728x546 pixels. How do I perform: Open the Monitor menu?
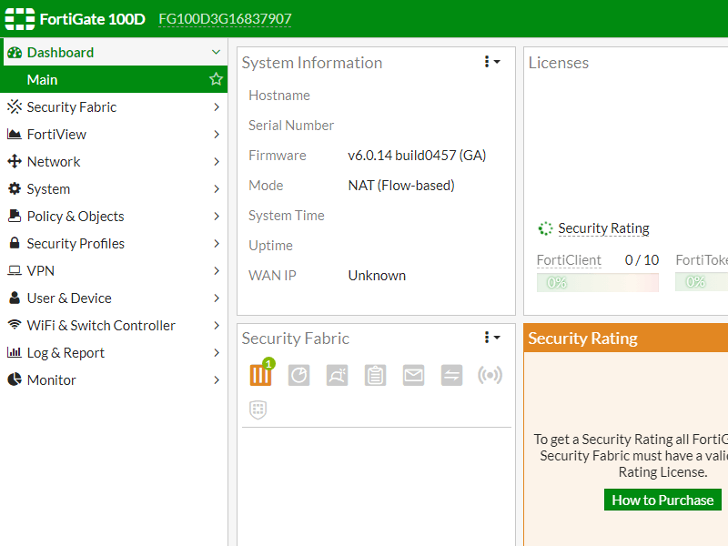(114, 379)
